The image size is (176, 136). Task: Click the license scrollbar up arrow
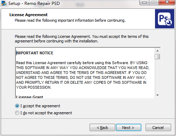[x=157, y=51]
